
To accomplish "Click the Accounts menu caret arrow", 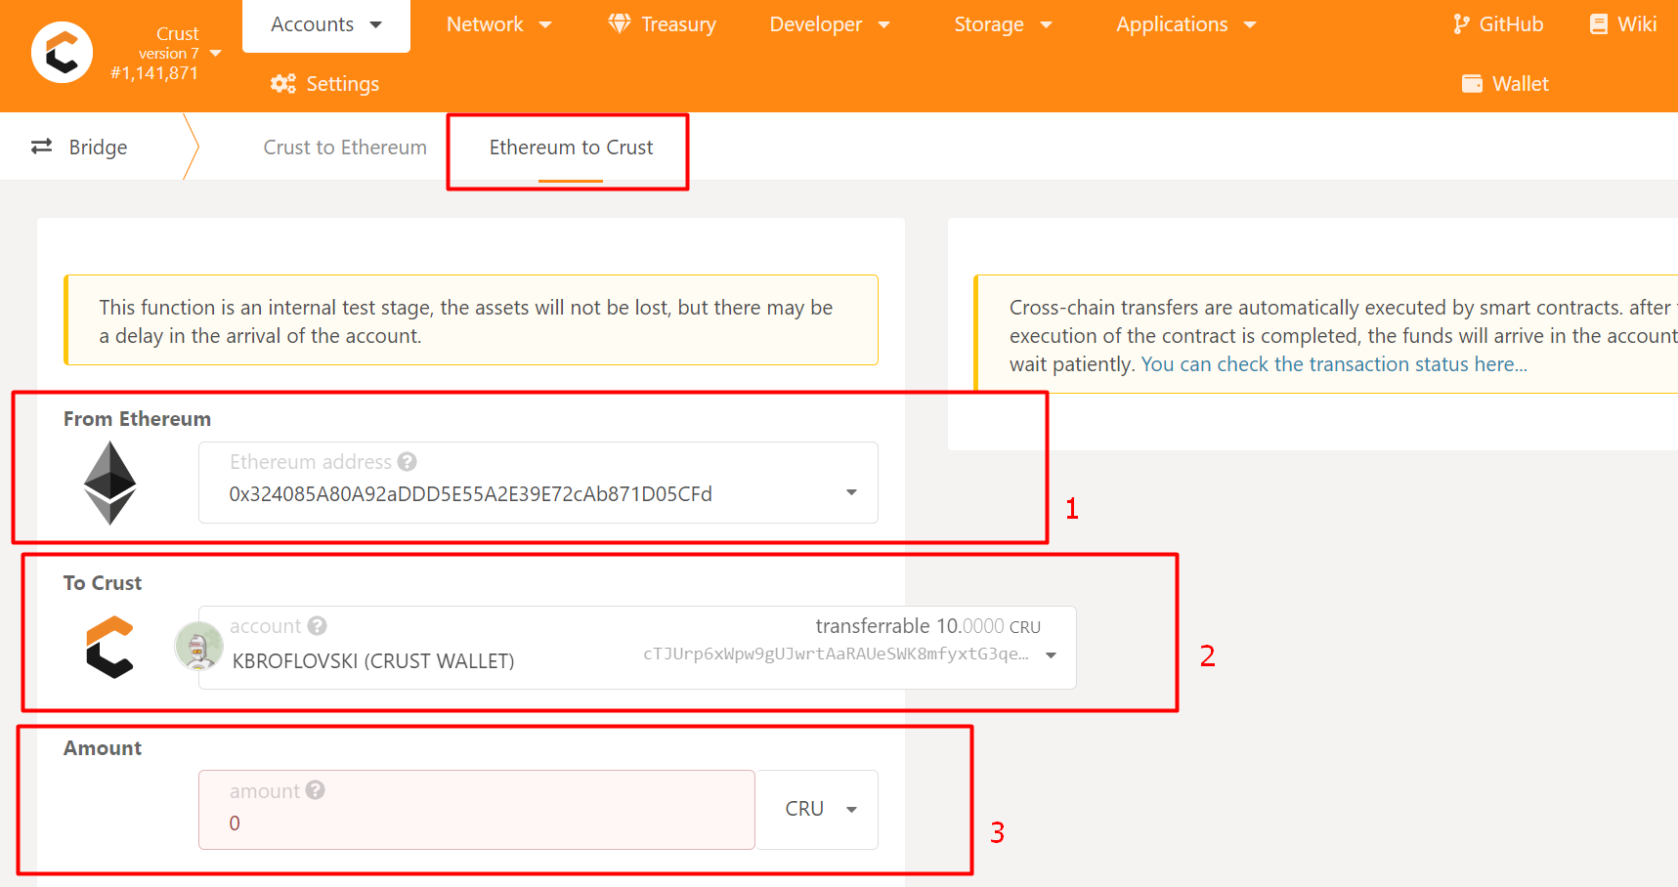I will point(376,25).
